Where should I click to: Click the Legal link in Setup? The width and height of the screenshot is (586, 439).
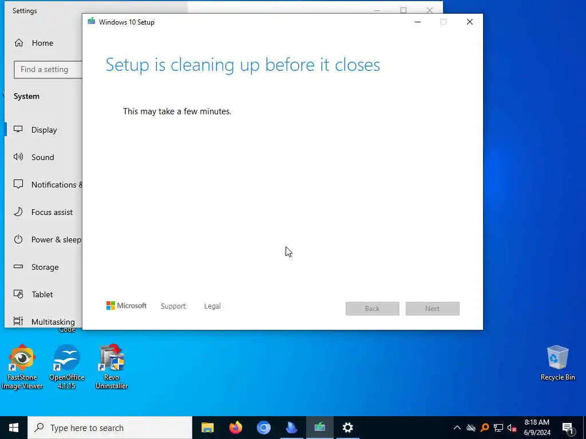[212, 306]
